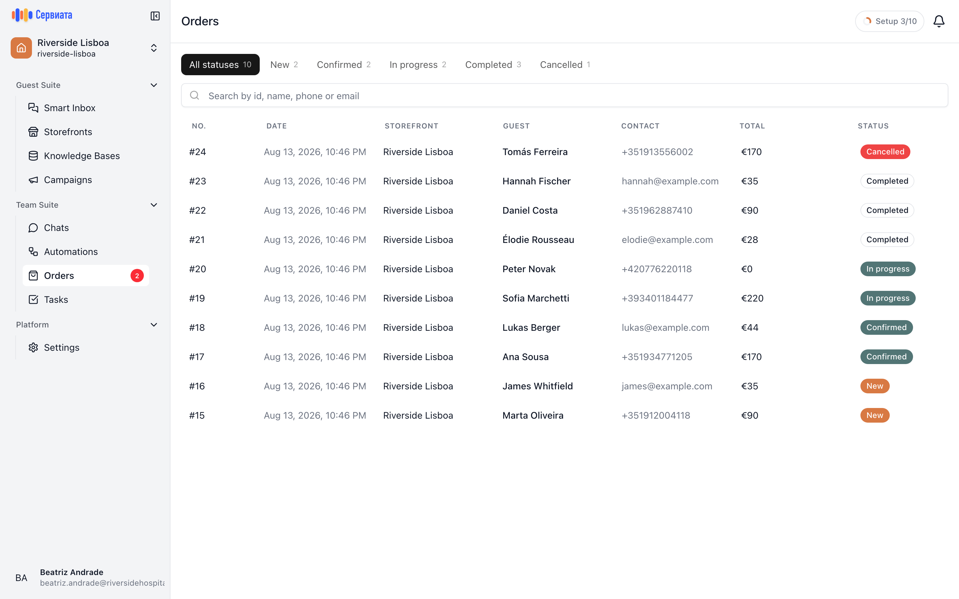
Task: Click the Knowledge Bases database icon
Action: [x=33, y=156]
